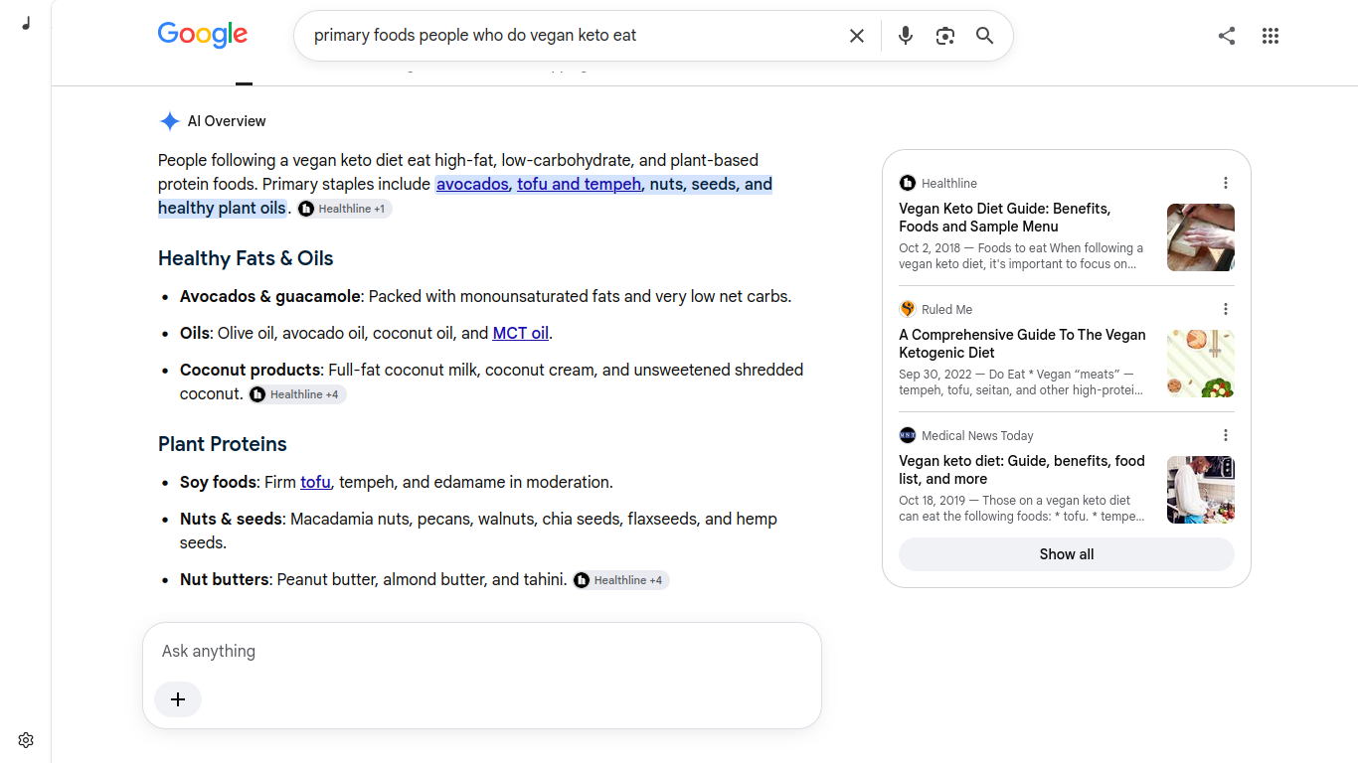Open Google Lens image search
1358x763 pixels.
(x=944, y=36)
